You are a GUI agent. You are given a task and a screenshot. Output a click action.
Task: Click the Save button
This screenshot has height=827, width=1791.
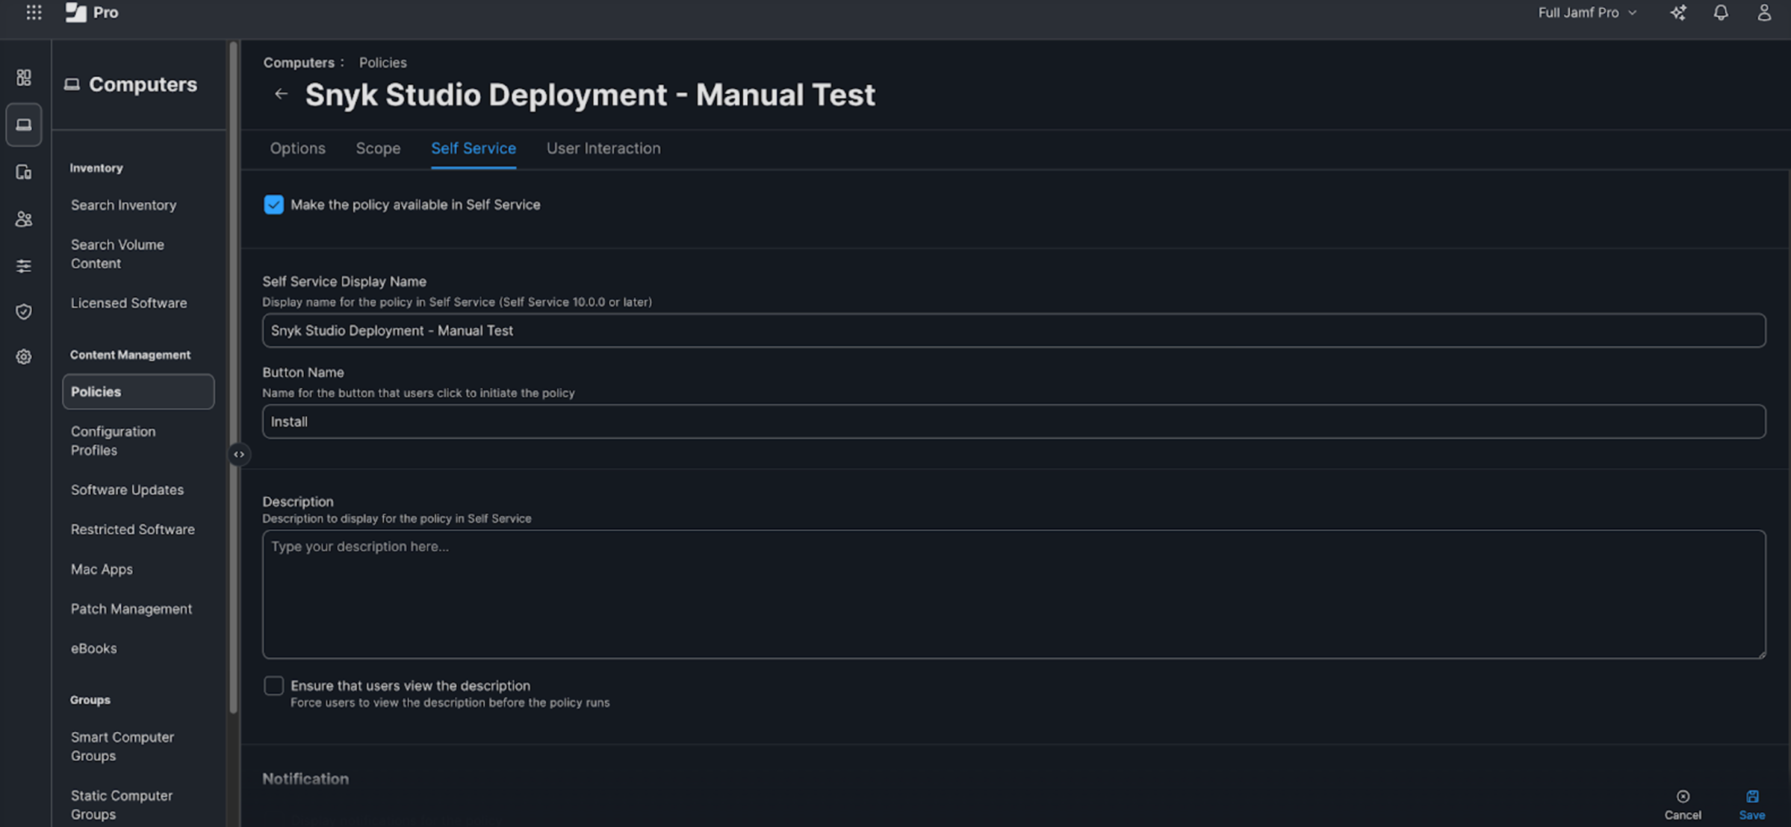(x=1751, y=805)
